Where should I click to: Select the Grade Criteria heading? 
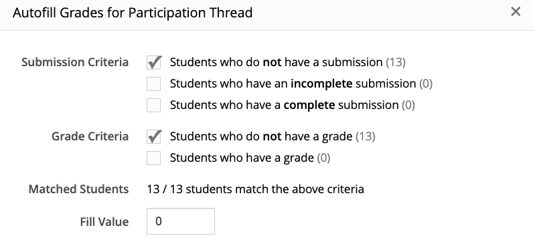coord(90,136)
